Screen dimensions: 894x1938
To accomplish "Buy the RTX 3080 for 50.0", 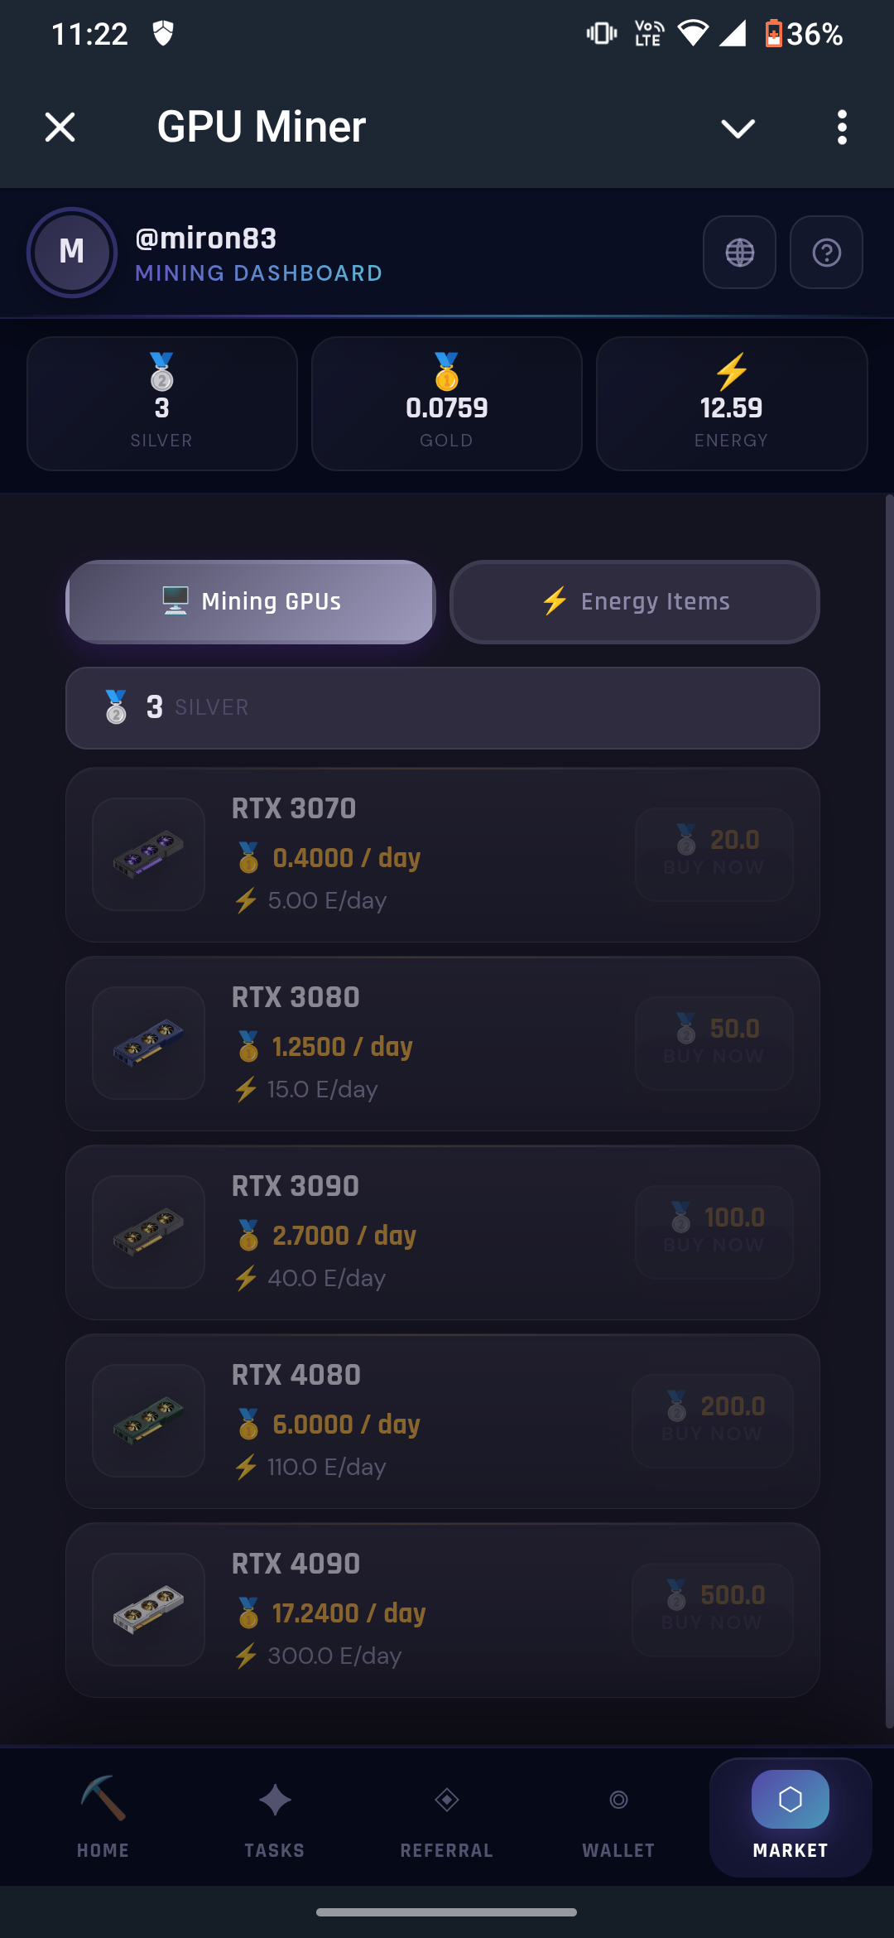I will [714, 1043].
